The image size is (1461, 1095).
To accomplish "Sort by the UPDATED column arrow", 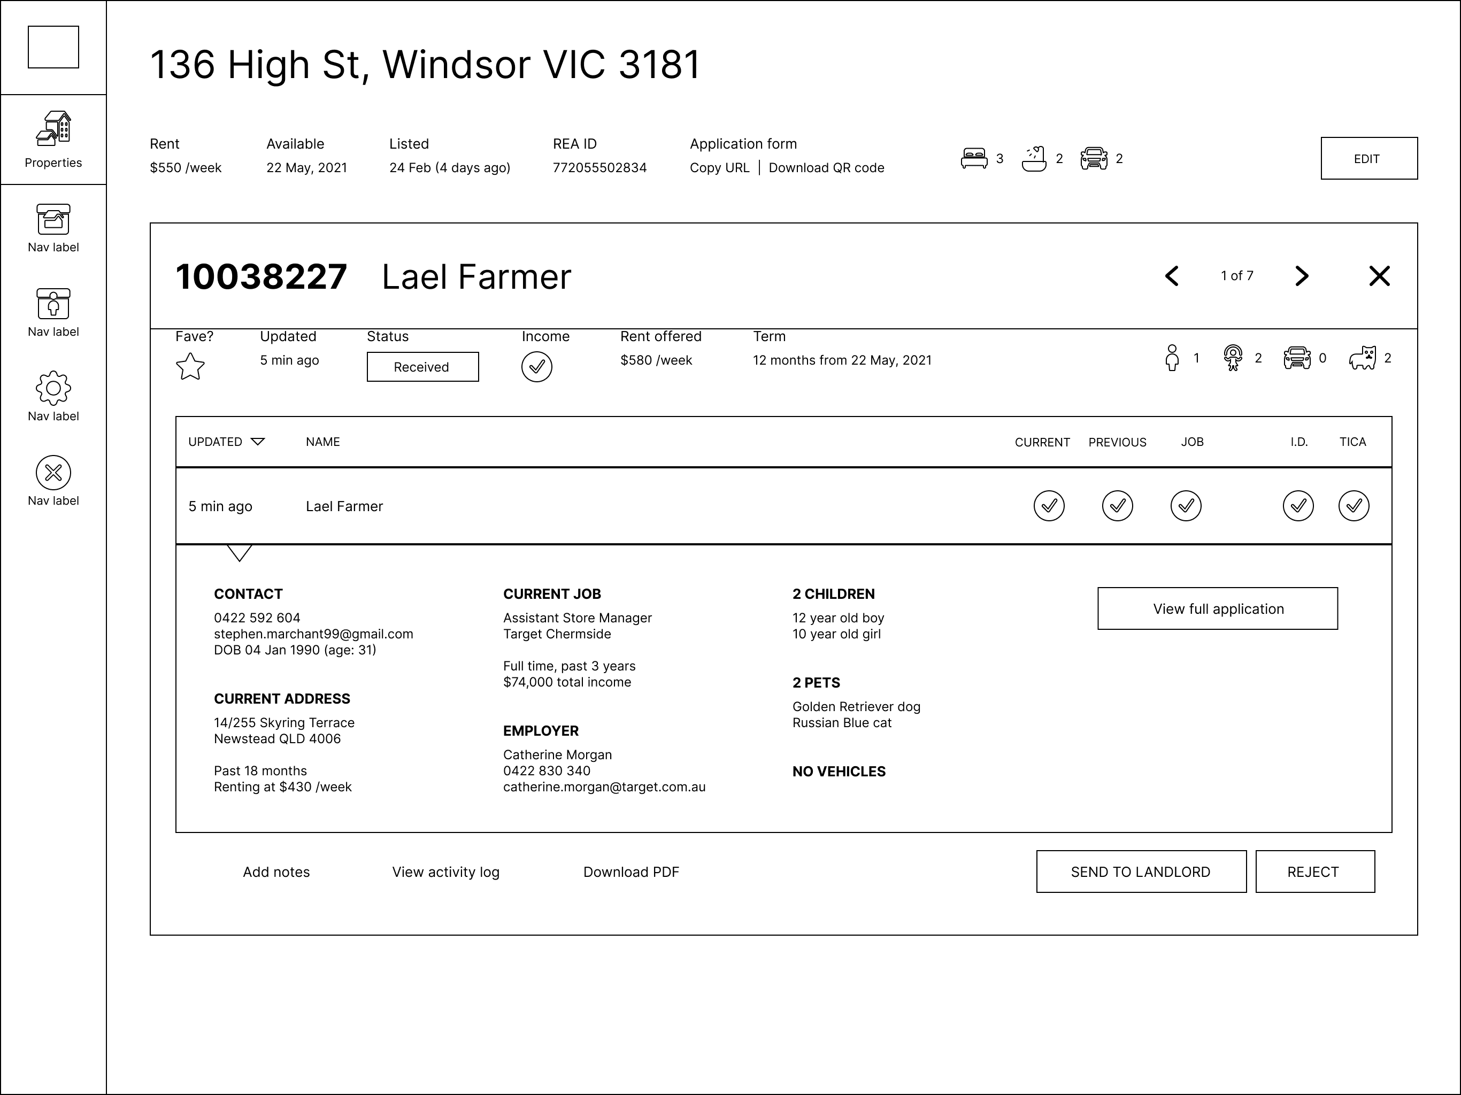I will 258,442.
